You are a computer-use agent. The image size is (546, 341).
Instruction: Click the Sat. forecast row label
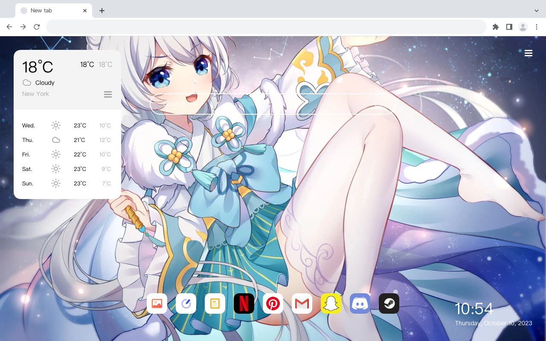(27, 169)
